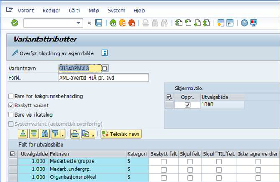The width and height of the screenshot is (280, 182).
Task: Click the Feltnavn column header
Action: pyautogui.click(x=88, y=154)
